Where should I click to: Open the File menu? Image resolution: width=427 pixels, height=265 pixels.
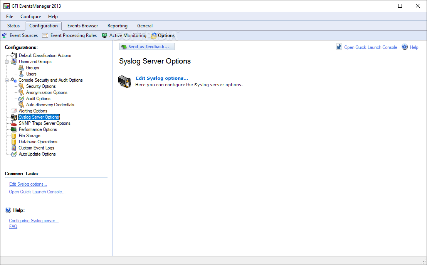click(x=10, y=17)
